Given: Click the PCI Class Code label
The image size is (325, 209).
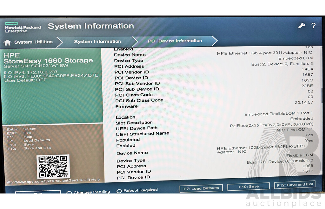Looking at the screenshot, I should (x=134, y=95).
